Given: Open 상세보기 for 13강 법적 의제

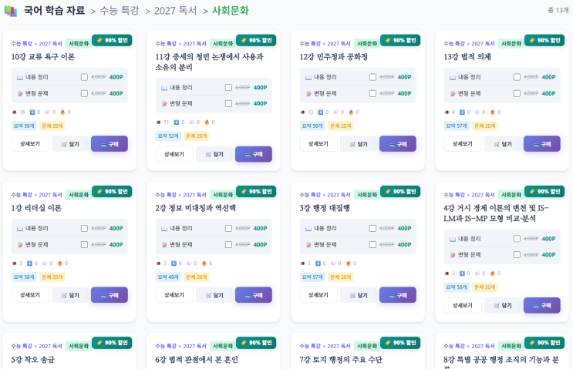Looking at the screenshot, I should [x=463, y=144].
